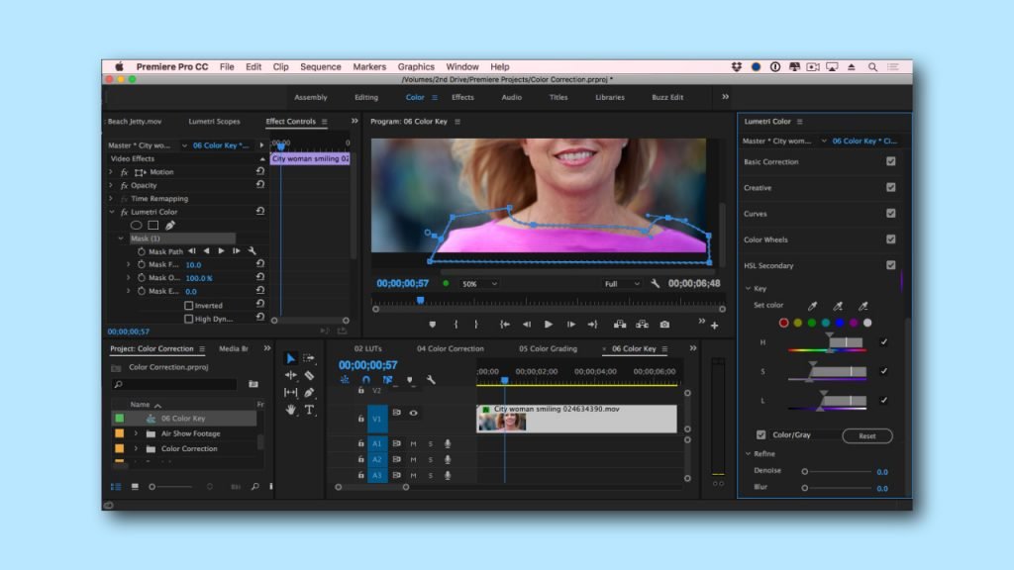Switch to the Audio workspace
Image resolution: width=1014 pixels, height=570 pixels.
[512, 97]
